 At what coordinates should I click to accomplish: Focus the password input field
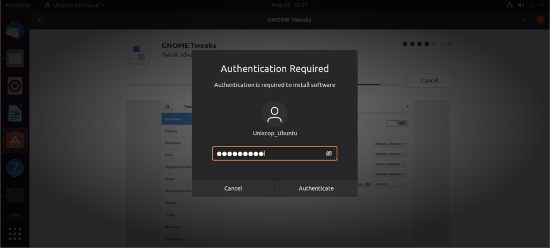coord(274,154)
